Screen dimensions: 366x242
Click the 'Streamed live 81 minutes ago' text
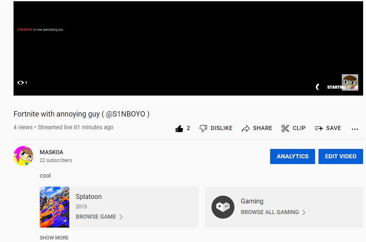coord(75,127)
